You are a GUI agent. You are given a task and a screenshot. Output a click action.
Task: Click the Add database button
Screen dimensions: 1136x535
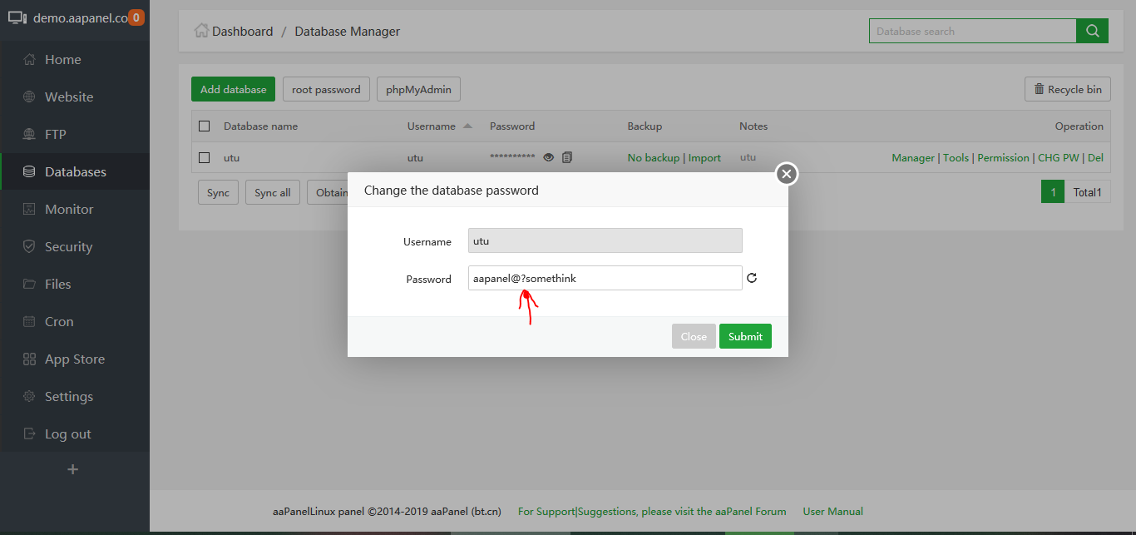233,89
